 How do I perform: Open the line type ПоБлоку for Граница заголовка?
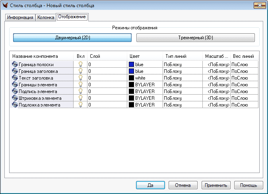[182, 71]
